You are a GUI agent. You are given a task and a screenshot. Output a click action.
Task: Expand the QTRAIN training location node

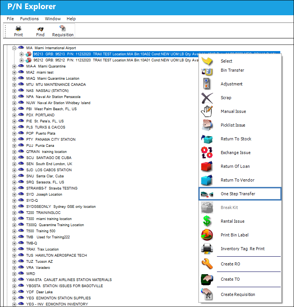pos(14,152)
